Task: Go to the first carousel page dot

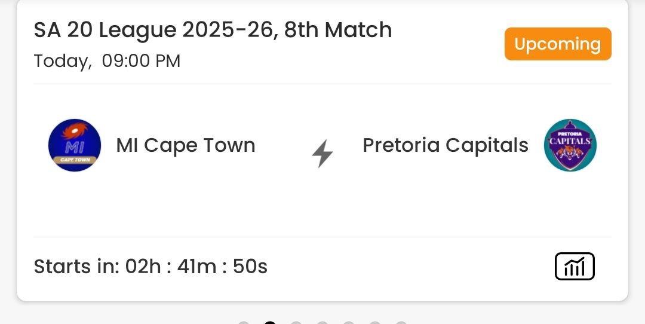Action: click(244, 323)
